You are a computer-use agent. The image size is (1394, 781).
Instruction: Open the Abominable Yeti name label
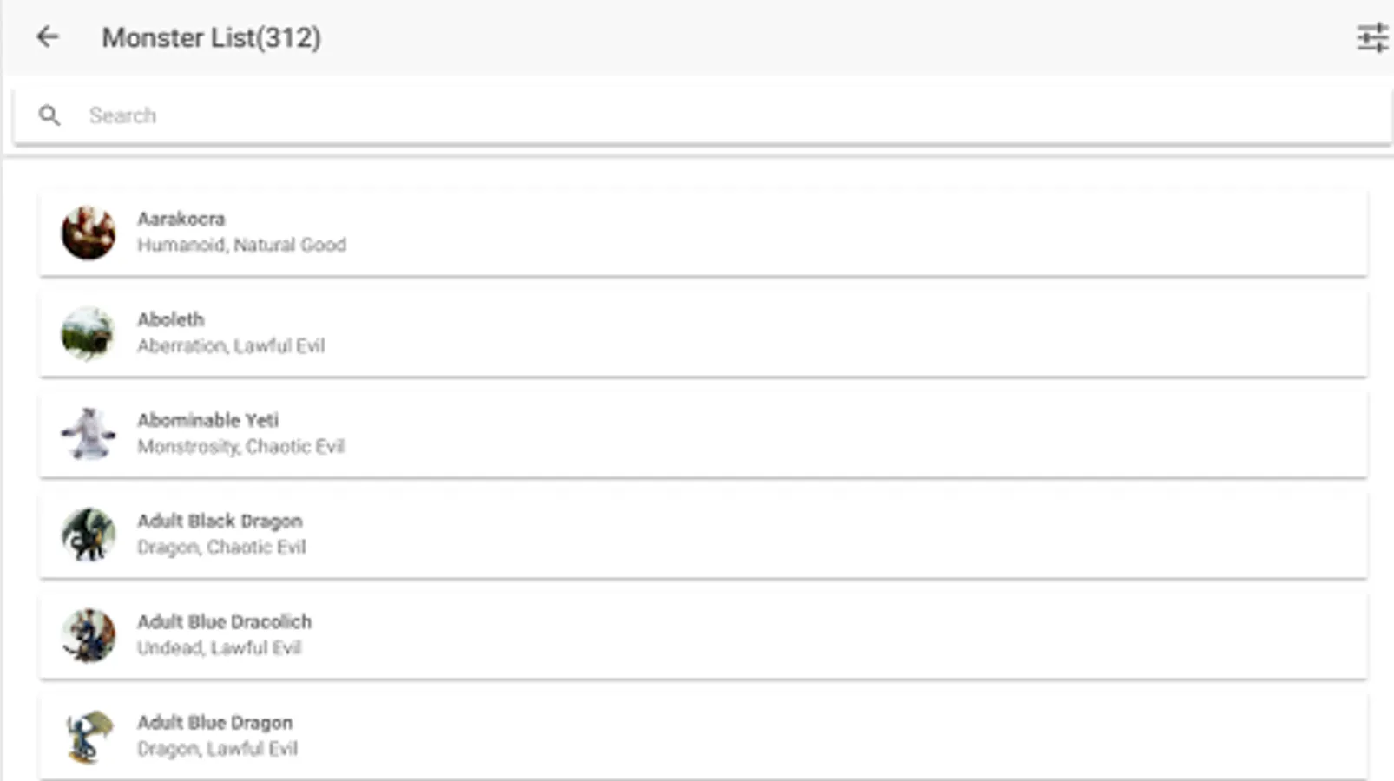(207, 420)
